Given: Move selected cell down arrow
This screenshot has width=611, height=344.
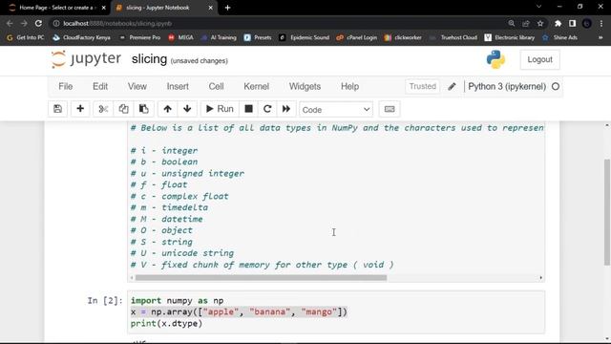Looking at the screenshot, I should pyautogui.click(x=187, y=109).
